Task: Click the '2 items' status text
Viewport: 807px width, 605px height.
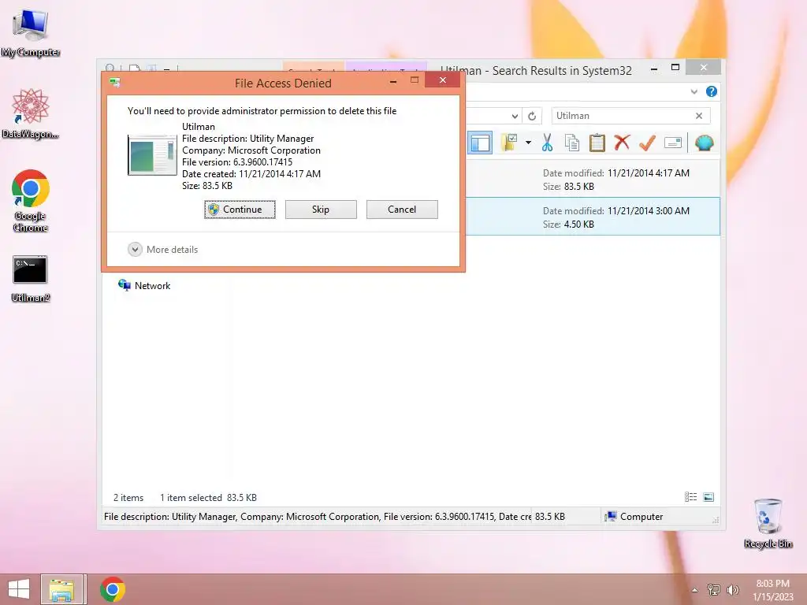Action: point(128,498)
